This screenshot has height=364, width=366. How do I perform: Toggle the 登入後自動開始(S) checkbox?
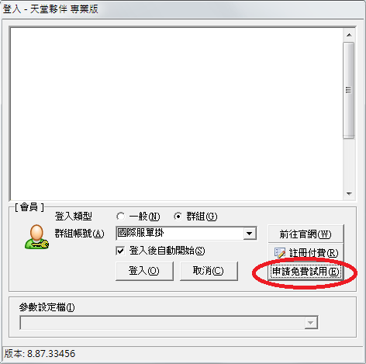point(120,251)
